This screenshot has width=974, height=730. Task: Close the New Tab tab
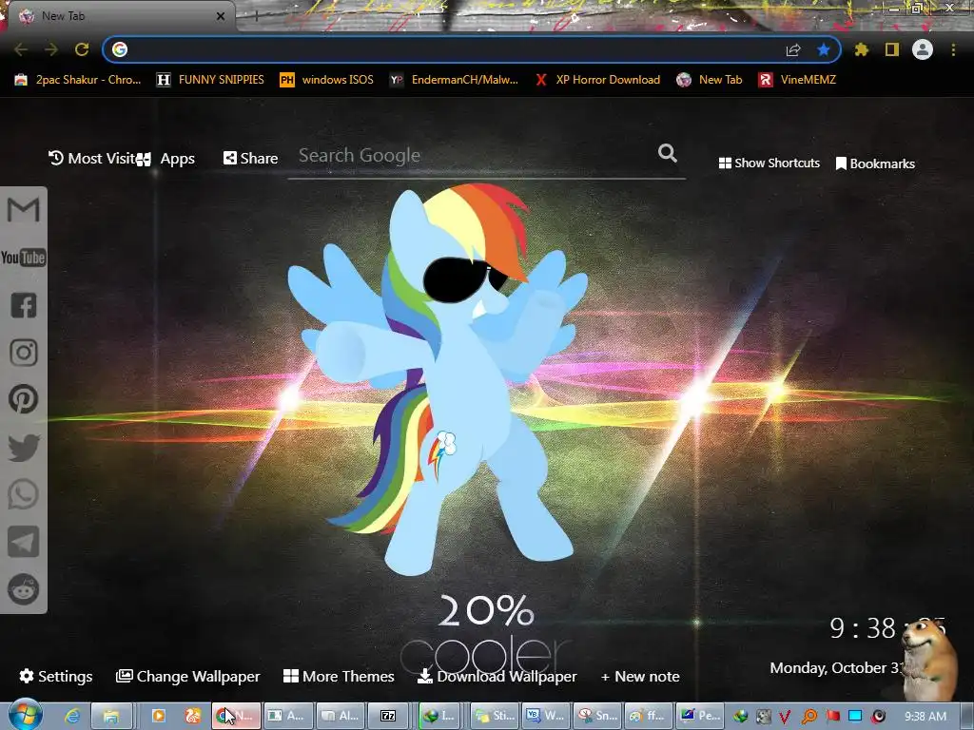tap(221, 16)
